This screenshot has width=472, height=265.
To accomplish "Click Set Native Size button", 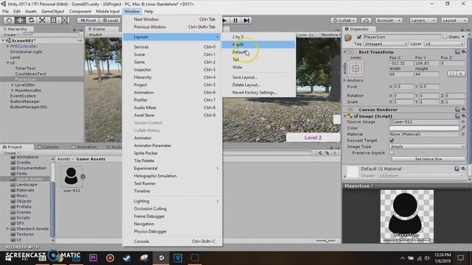I will point(428,159).
